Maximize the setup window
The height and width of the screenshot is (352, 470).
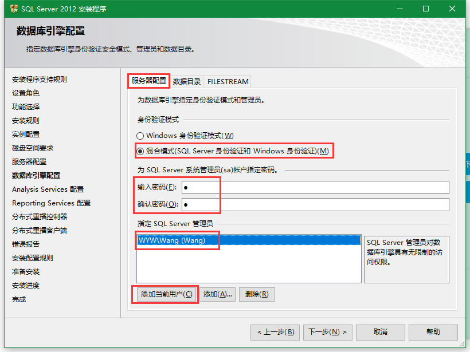pyautogui.click(x=426, y=9)
